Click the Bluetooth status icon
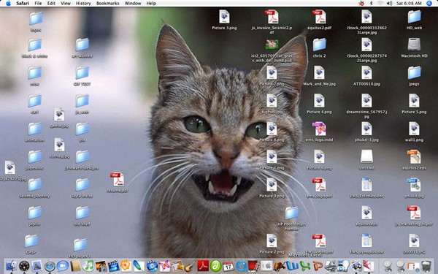This screenshot has width=438, height=274. [x=372, y=4]
